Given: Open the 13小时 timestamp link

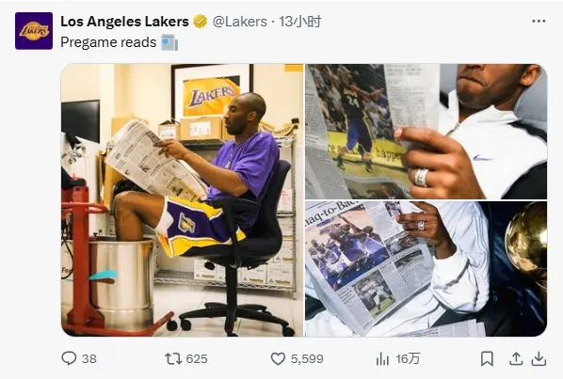Looking at the screenshot, I should 299,22.
